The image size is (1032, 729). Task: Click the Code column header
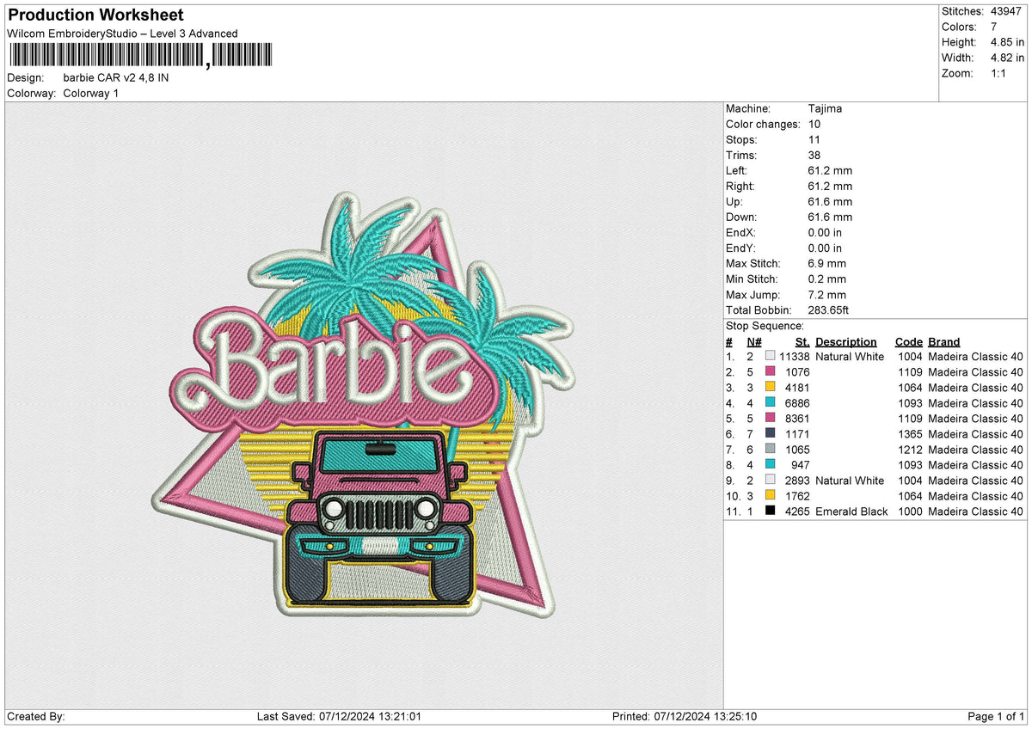coord(908,341)
